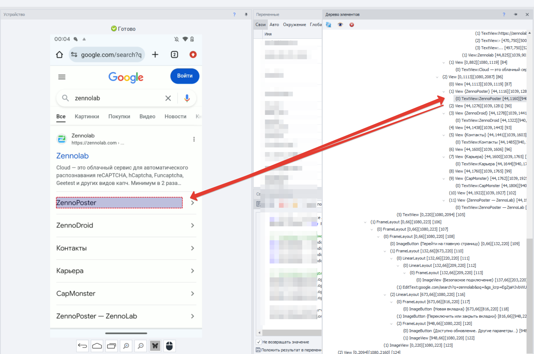Click the site info icon in the address bar
Screen dimensions: 534x354
74,55
